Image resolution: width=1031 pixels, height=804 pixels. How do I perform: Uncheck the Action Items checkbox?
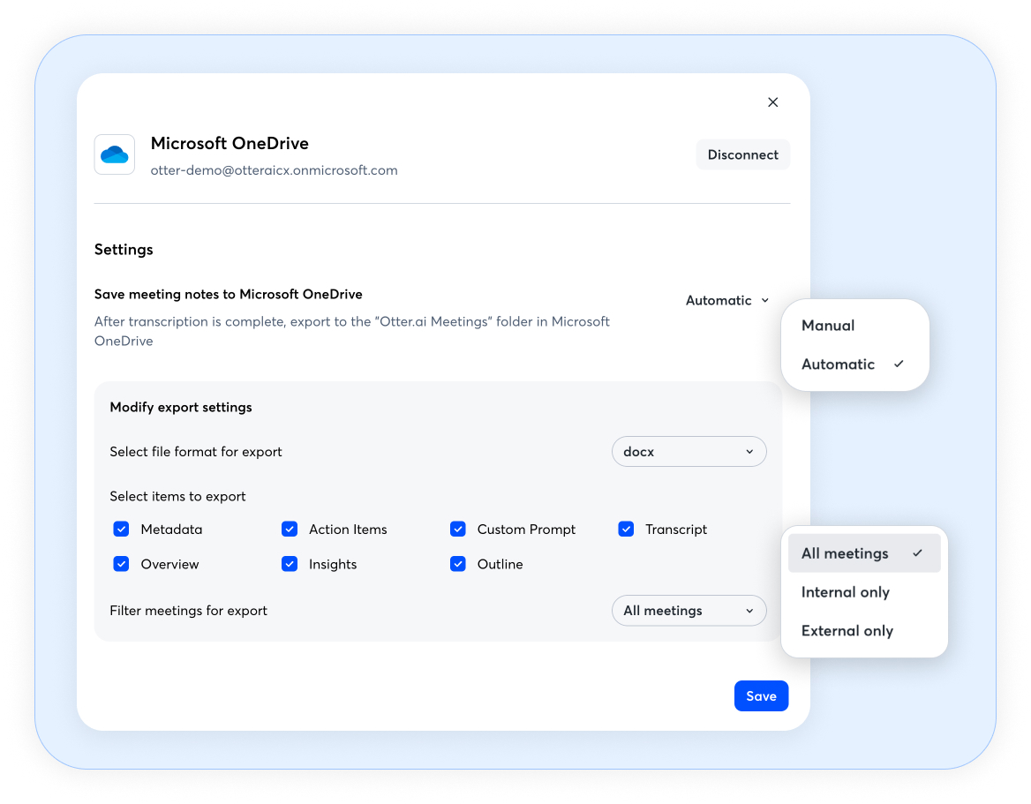point(290,530)
